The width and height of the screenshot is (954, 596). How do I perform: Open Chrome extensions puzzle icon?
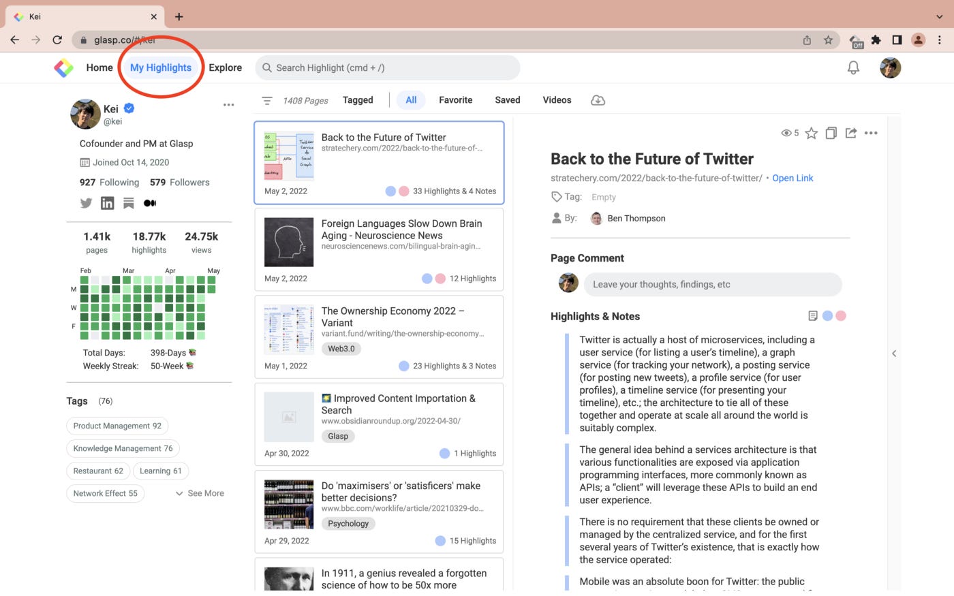pos(876,40)
